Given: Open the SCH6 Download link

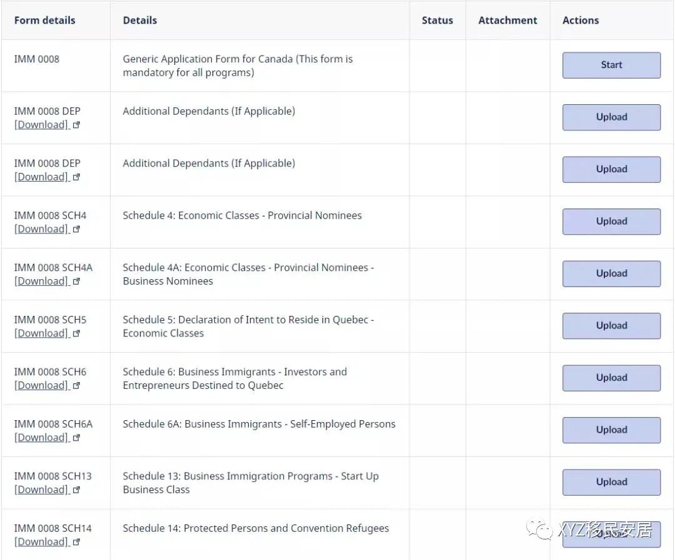Looking at the screenshot, I should click(41, 385).
